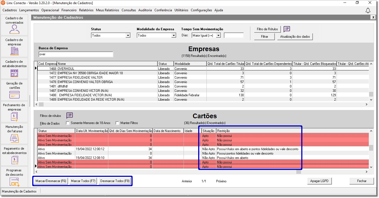Click Cartões table vertical scrollbar down arrow
Screen dimensions: 379x198
[371, 167]
